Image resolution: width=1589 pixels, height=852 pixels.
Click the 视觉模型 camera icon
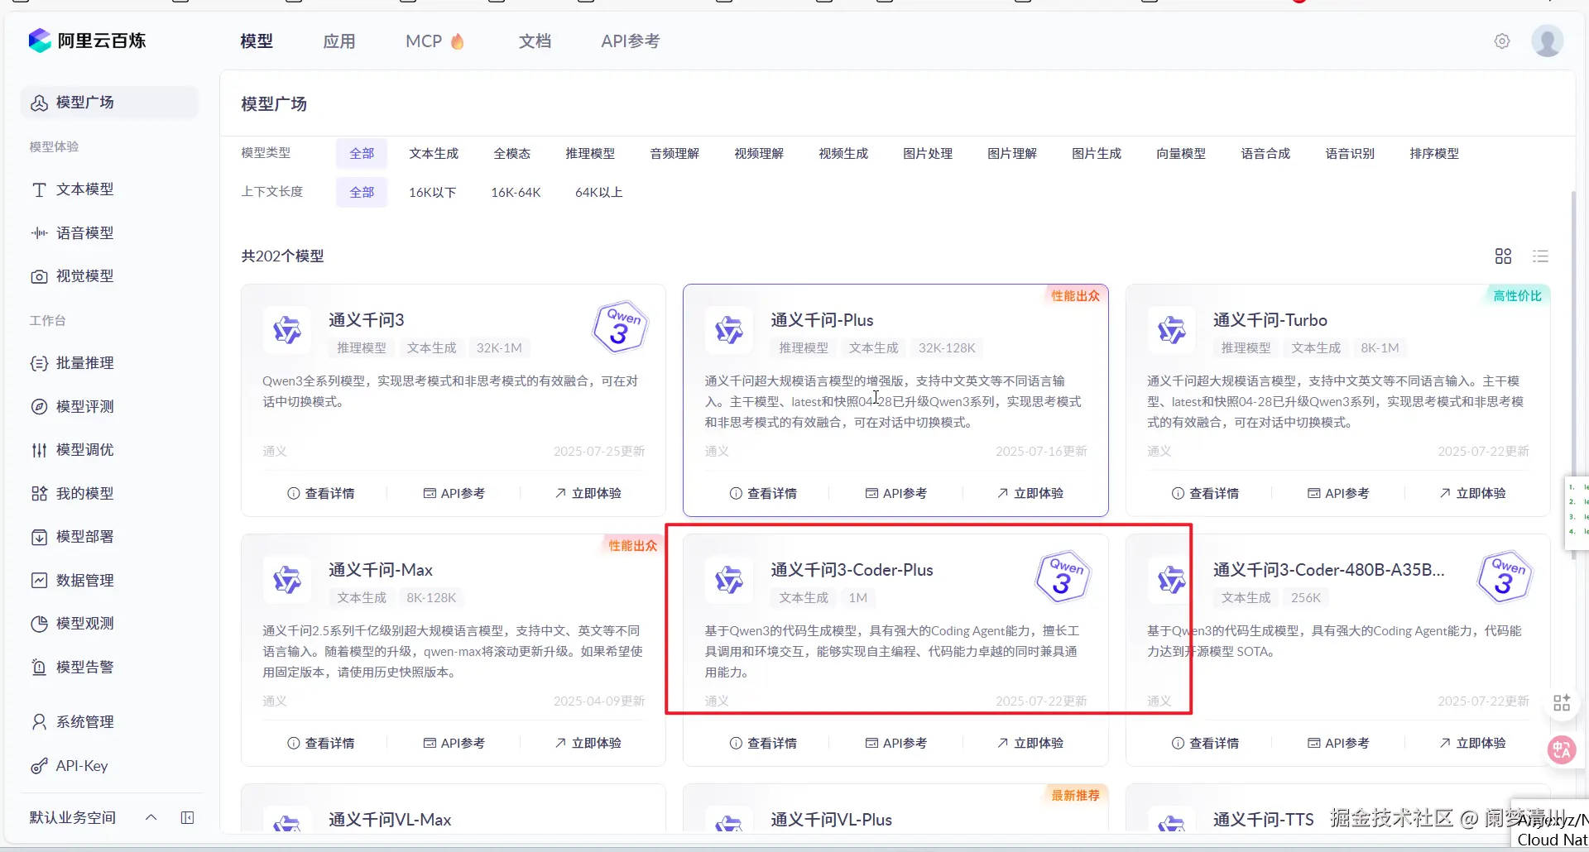point(39,276)
